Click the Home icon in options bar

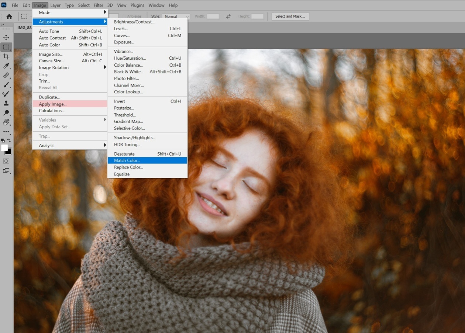click(x=9, y=16)
